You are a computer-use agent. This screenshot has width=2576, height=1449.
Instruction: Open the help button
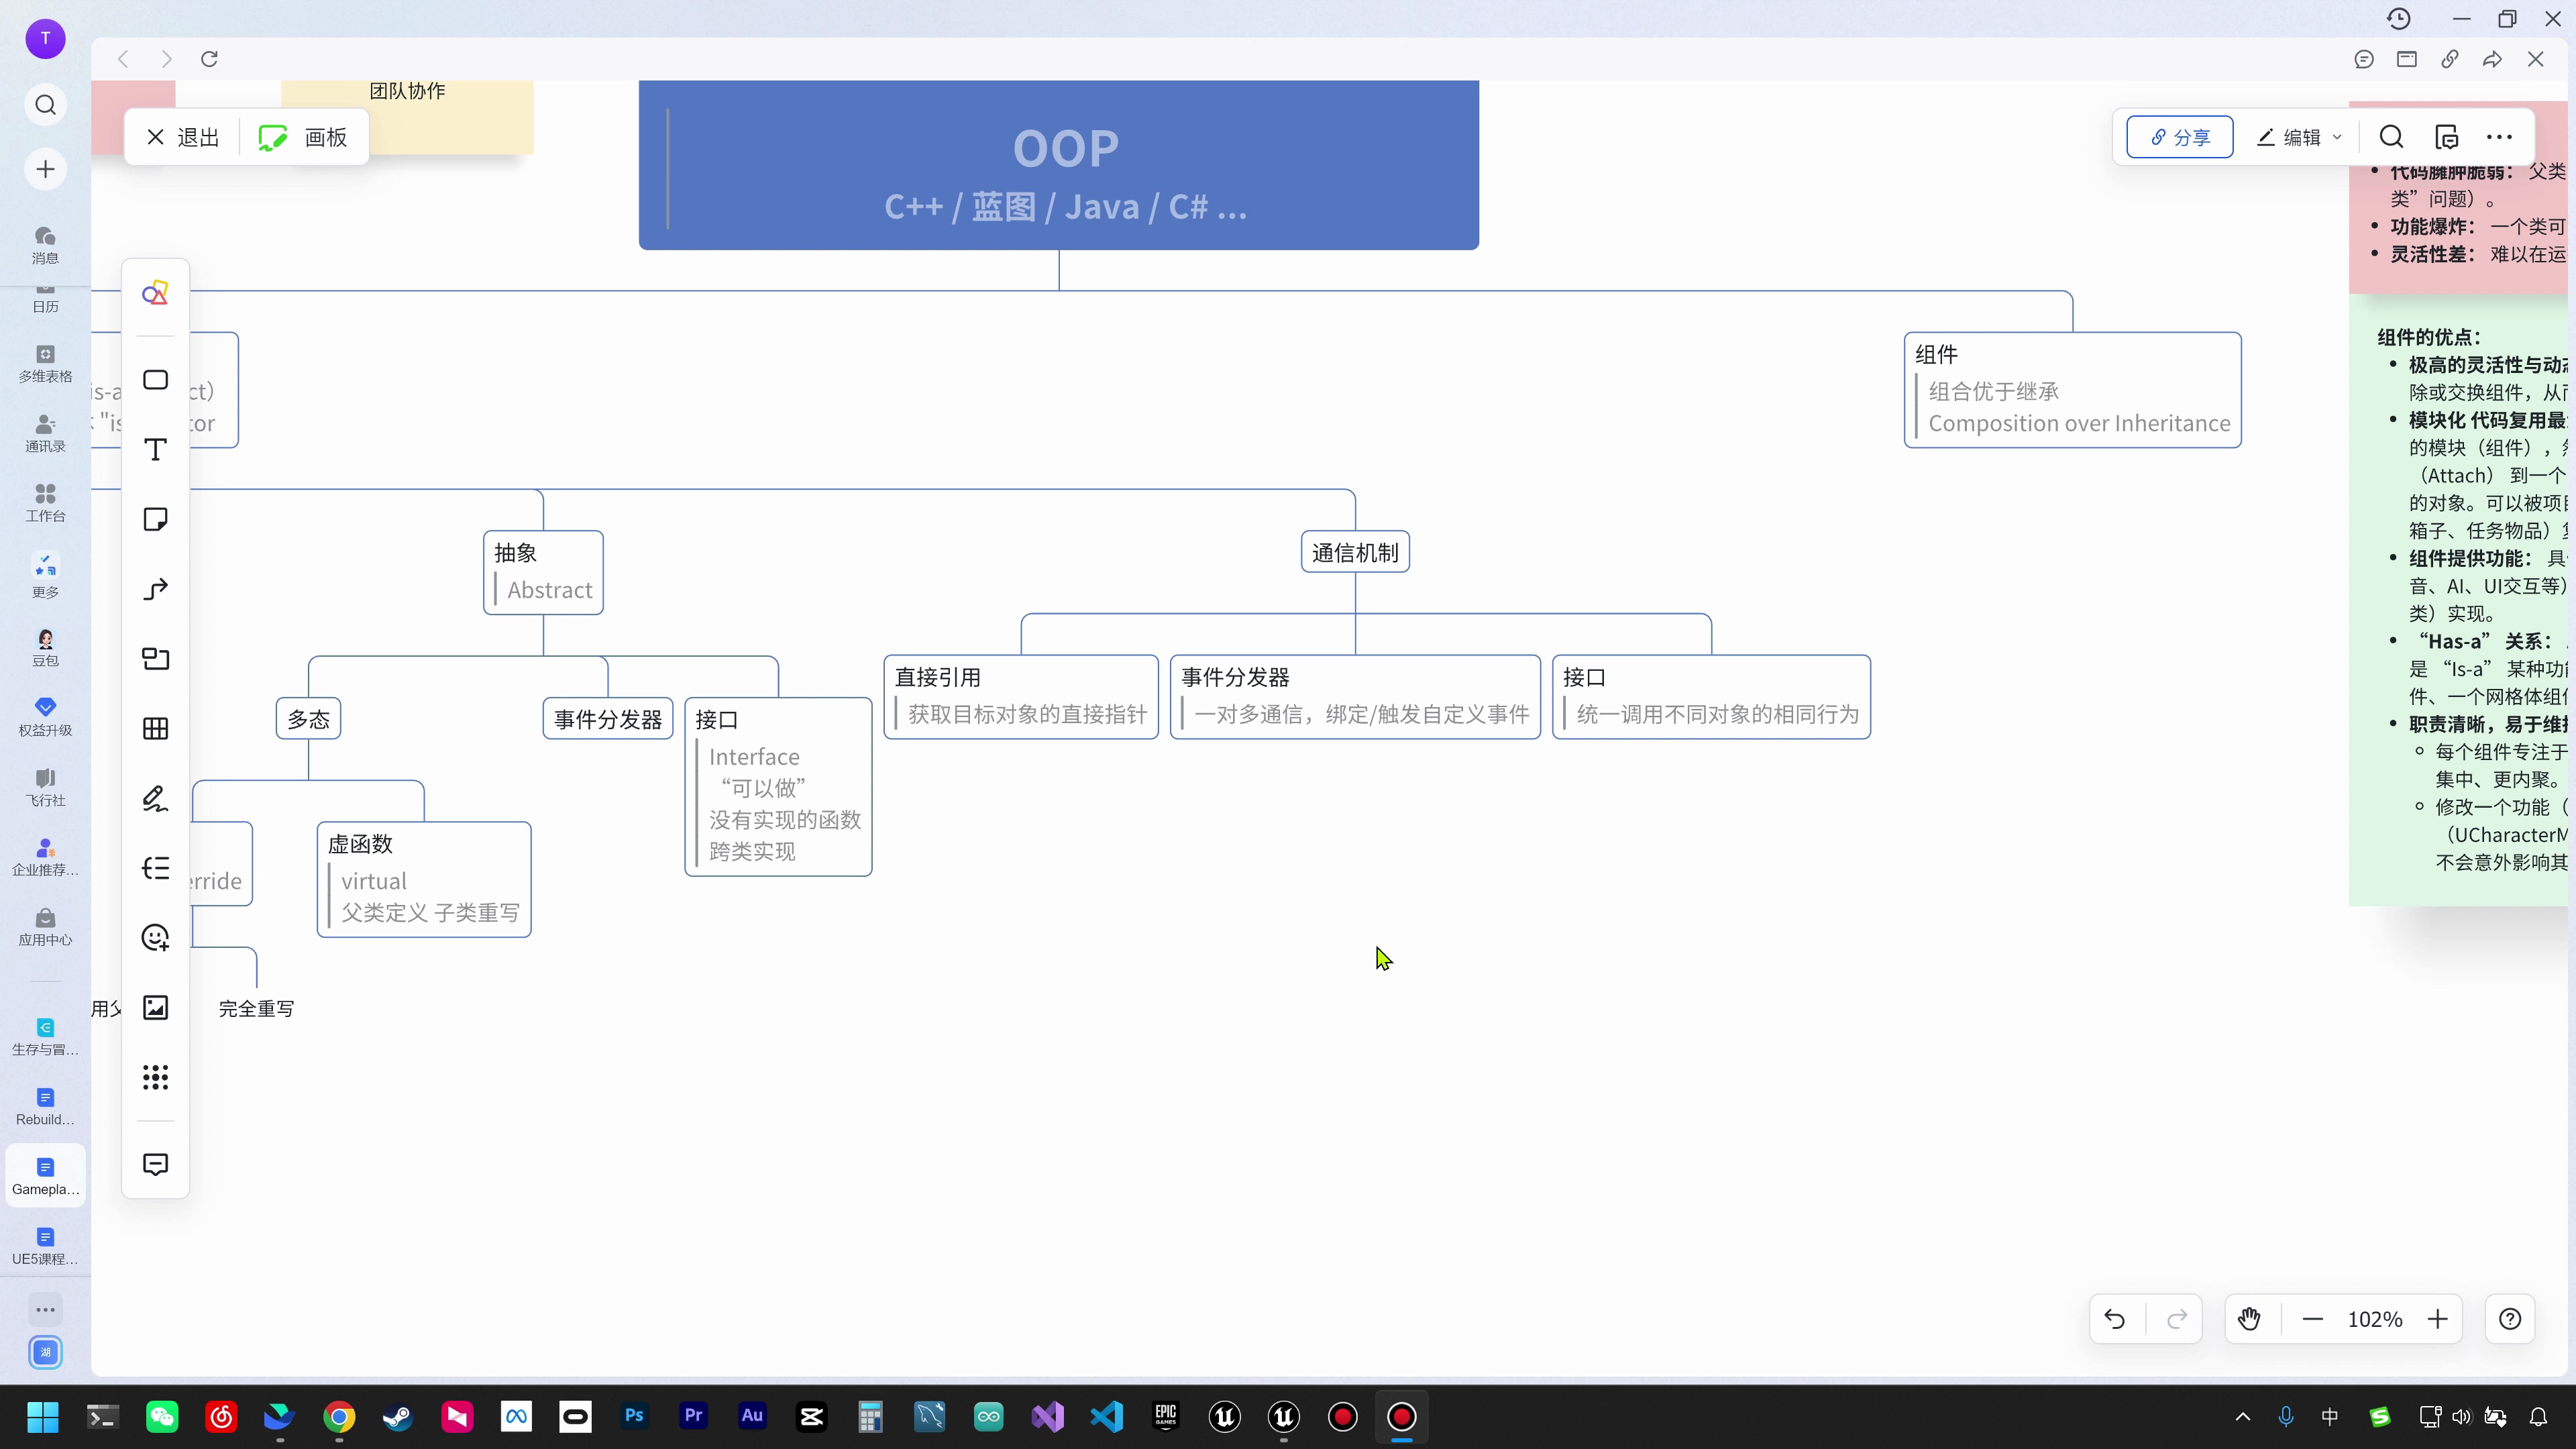click(2510, 1319)
